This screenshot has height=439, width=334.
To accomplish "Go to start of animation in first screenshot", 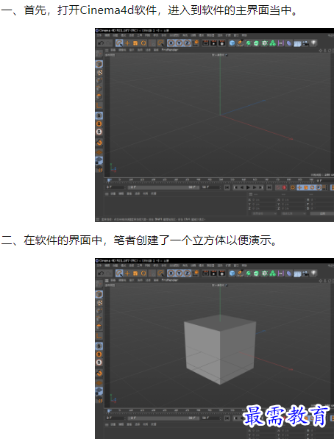I will coord(227,188).
